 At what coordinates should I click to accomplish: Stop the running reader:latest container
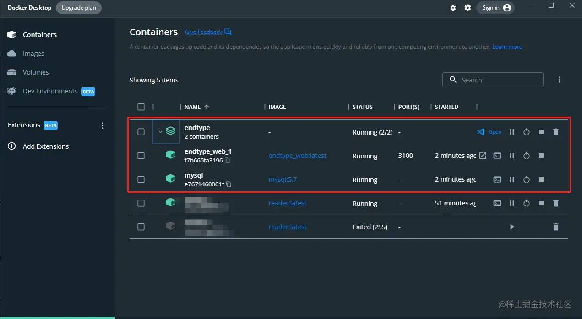tap(541, 203)
